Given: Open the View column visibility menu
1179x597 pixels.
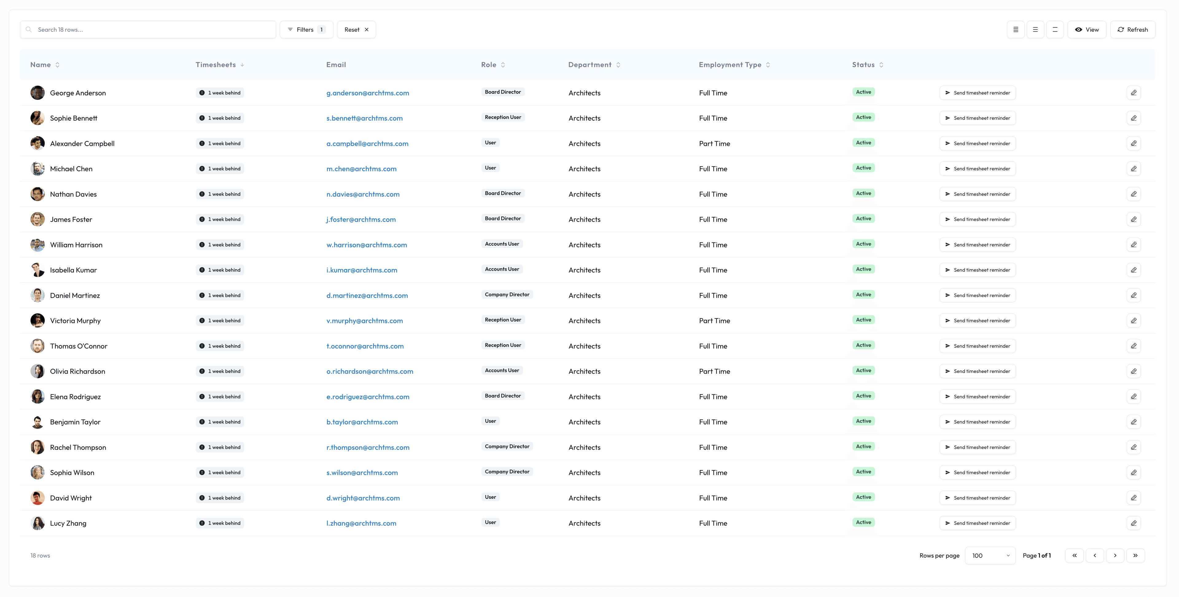Looking at the screenshot, I should (x=1087, y=30).
